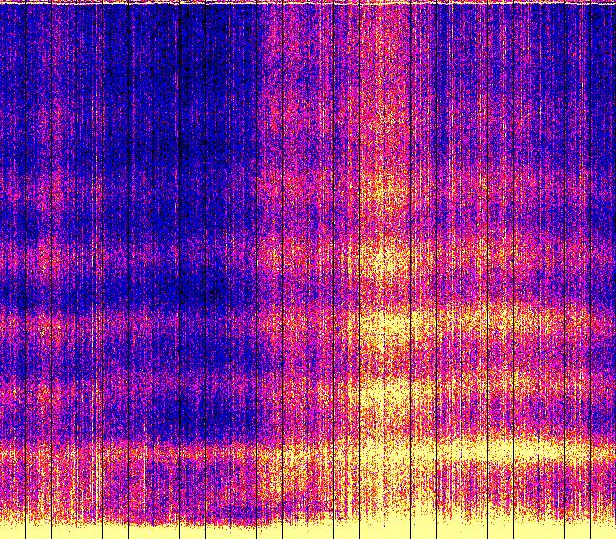Click the bottom-right corner of the yellow strip
616x539 pixels.
click(x=613, y=536)
